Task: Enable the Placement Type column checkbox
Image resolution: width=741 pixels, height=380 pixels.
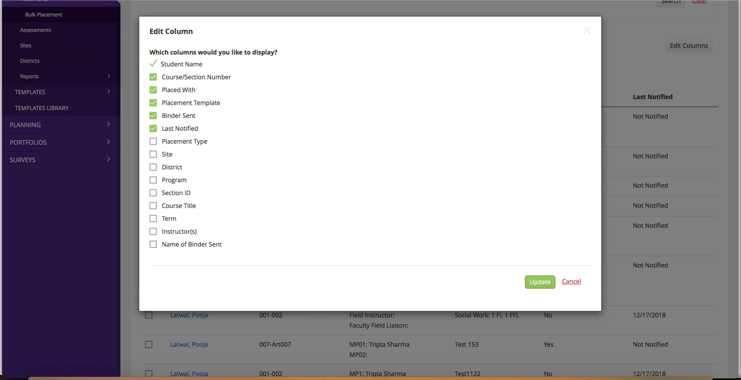Action: pos(153,141)
